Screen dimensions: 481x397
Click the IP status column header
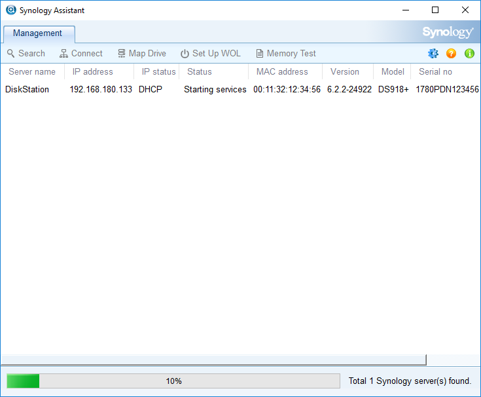156,72
